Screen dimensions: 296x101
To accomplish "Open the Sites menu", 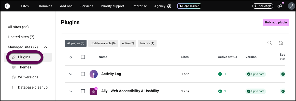I will (25, 6).
